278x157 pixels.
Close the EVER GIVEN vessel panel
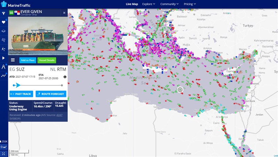(64, 13)
